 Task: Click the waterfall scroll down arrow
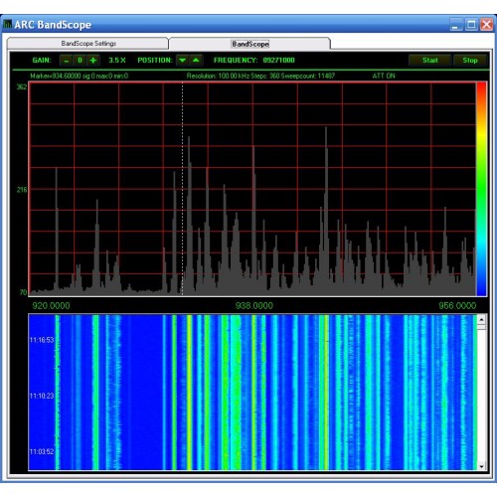click(x=481, y=466)
